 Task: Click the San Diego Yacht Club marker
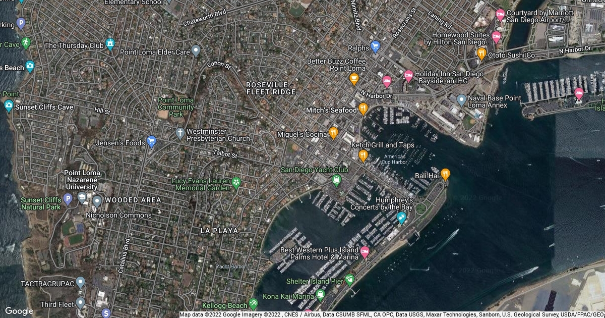click(336, 180)
